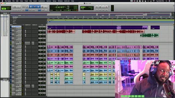
Task: Record-enable the TPBG 1 track
Action: tap(13, 48)
